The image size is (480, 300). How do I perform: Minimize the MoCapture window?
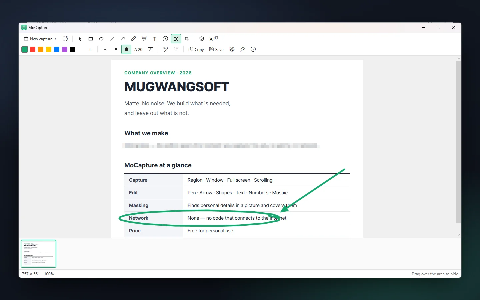click(x=423, y=27)
